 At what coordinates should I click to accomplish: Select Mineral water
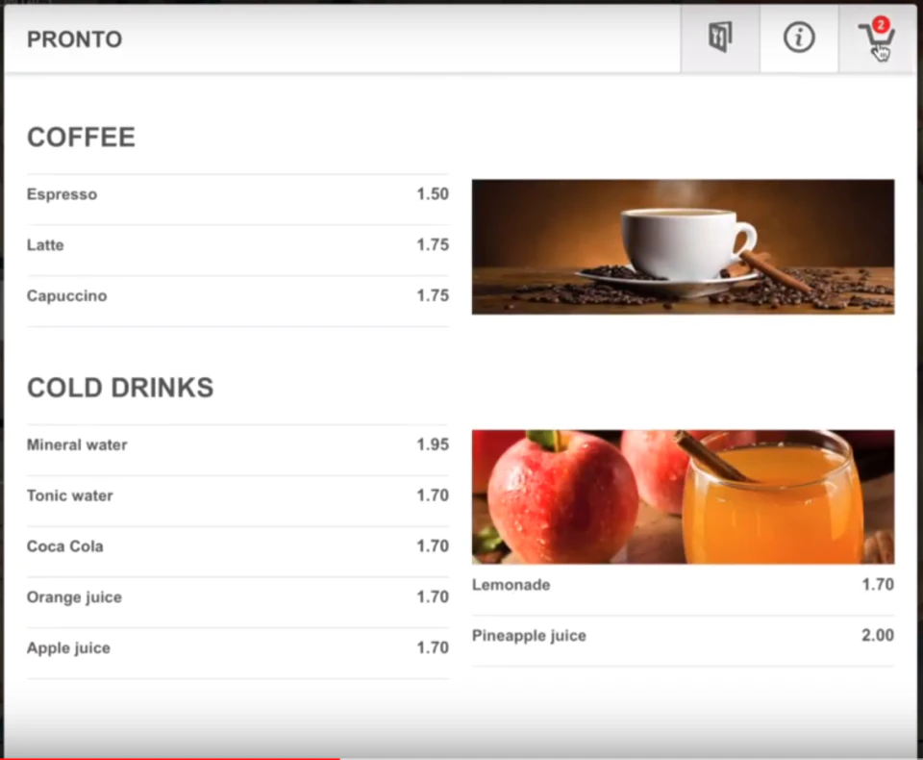tap(77, 444)
